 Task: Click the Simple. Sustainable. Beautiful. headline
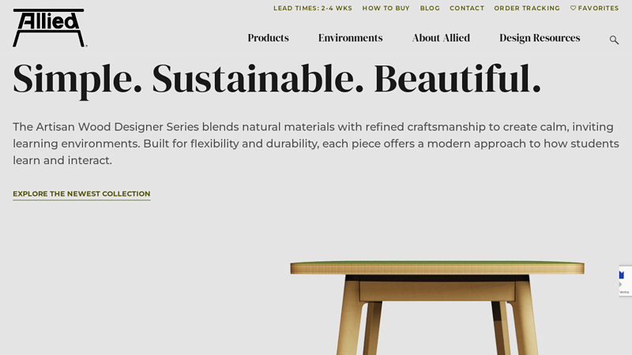pos(277,80)
